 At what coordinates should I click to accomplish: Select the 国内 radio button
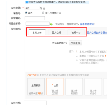[x=26, y=13]
